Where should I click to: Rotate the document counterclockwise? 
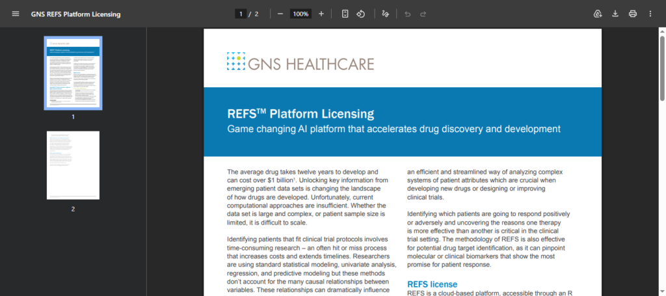pyautogui.click(x=360, y=14)
